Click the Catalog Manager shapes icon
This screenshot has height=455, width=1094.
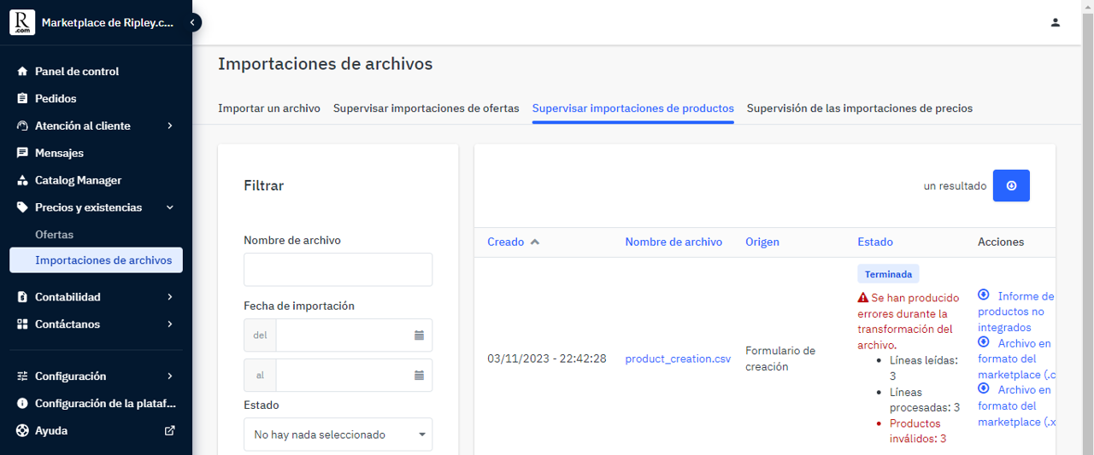23,181
